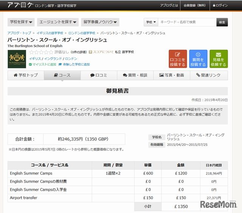Add school via マイリストに追加 checkbox link
The height and width of the screenshot is (213, 242).
tap(43, 64)
